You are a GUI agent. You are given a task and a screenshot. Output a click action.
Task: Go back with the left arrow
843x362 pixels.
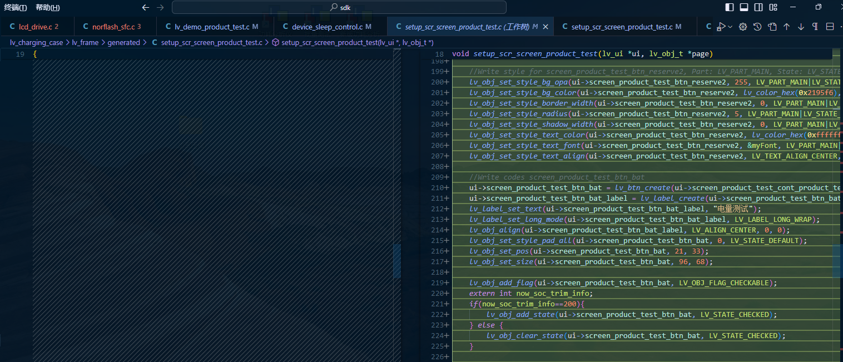tap(146, 7)
